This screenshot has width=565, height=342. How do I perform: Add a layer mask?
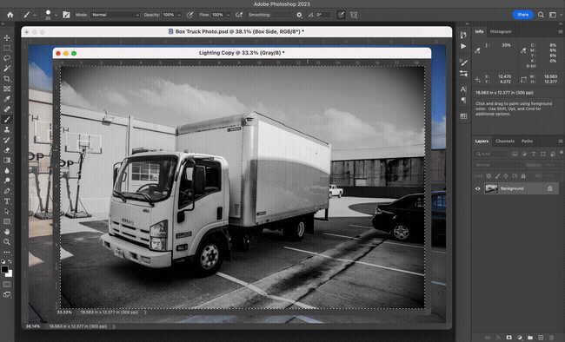pos(508,338)
